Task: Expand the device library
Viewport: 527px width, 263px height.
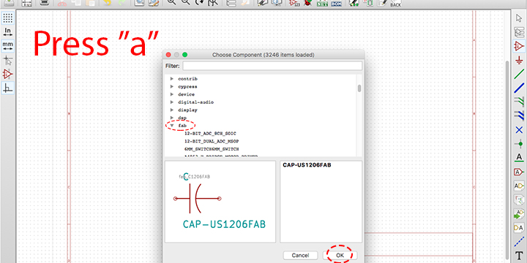Action: coord(172,94)
